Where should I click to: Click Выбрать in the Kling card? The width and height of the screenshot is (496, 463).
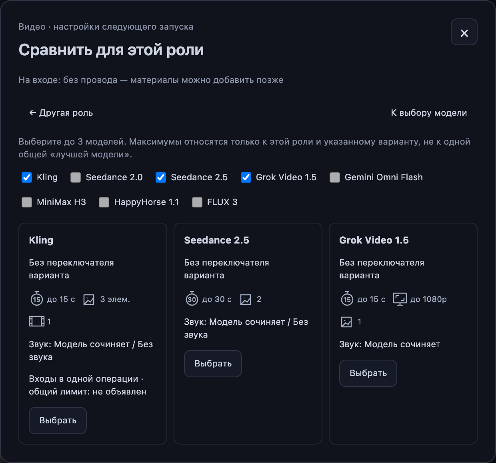58,421
